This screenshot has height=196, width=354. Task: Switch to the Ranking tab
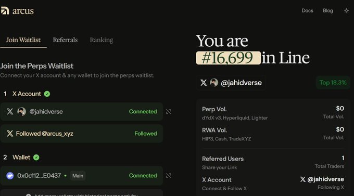point(102,40)
